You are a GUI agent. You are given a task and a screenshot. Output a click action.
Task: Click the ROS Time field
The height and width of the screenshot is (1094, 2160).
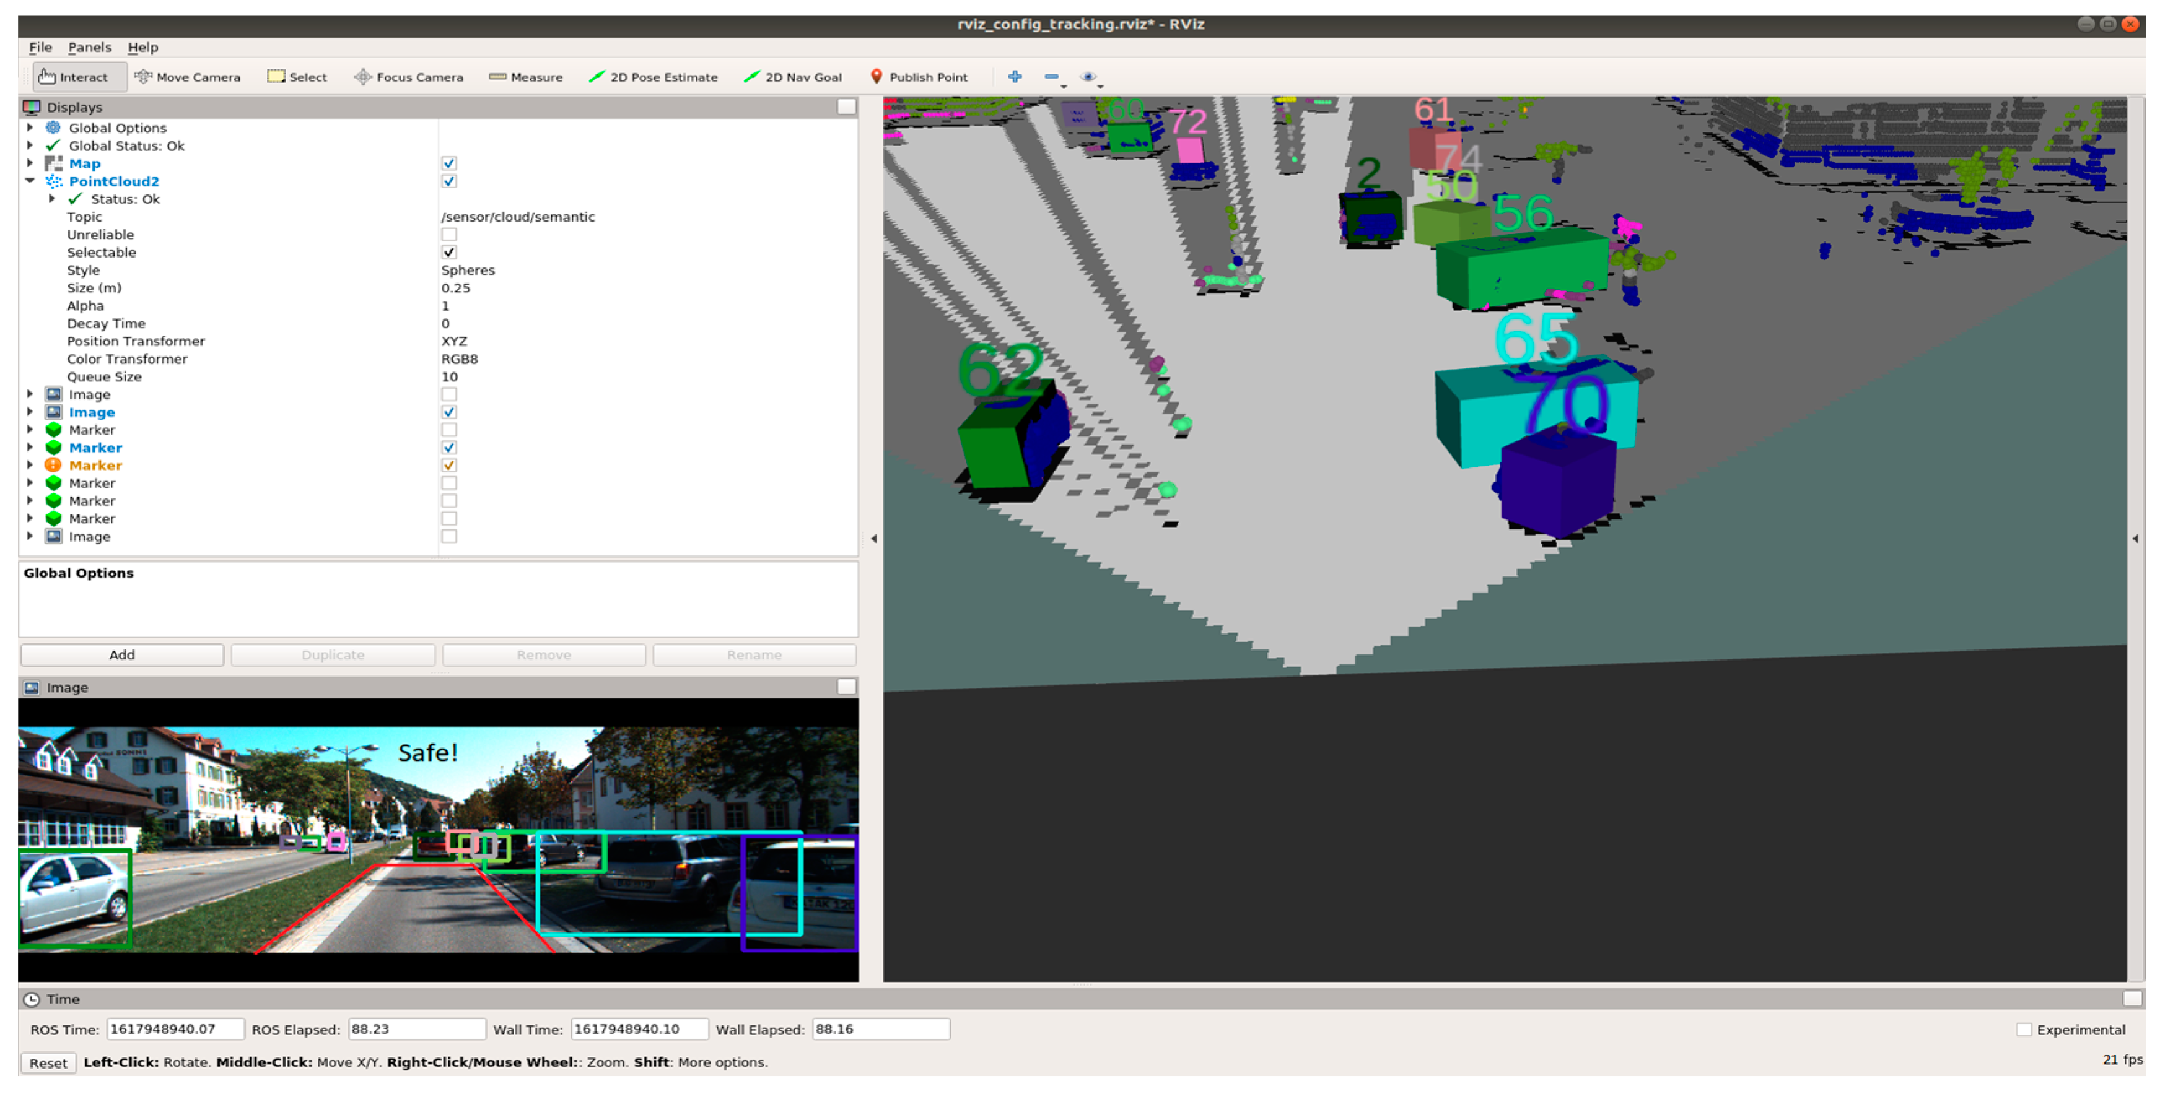(x=175, y=1028)
